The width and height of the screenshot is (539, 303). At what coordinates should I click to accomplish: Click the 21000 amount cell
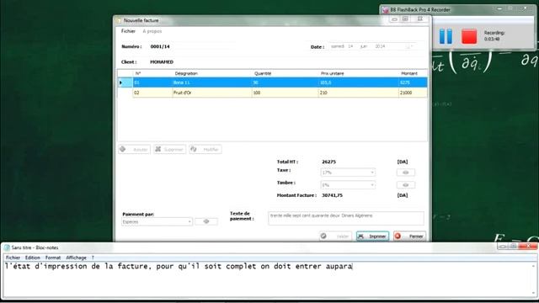[x=413, y=93]
